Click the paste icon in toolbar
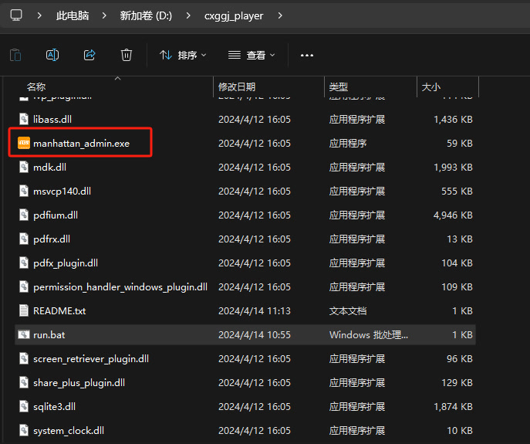 [15, 55]
